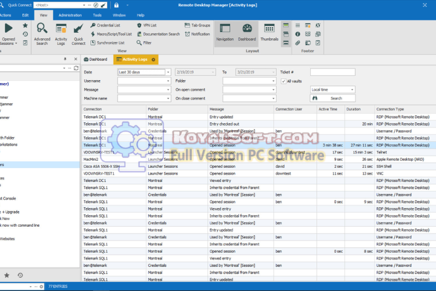Click the Quick Connect search magnifier icon
The image size is (436, 291).
[2, 5]
